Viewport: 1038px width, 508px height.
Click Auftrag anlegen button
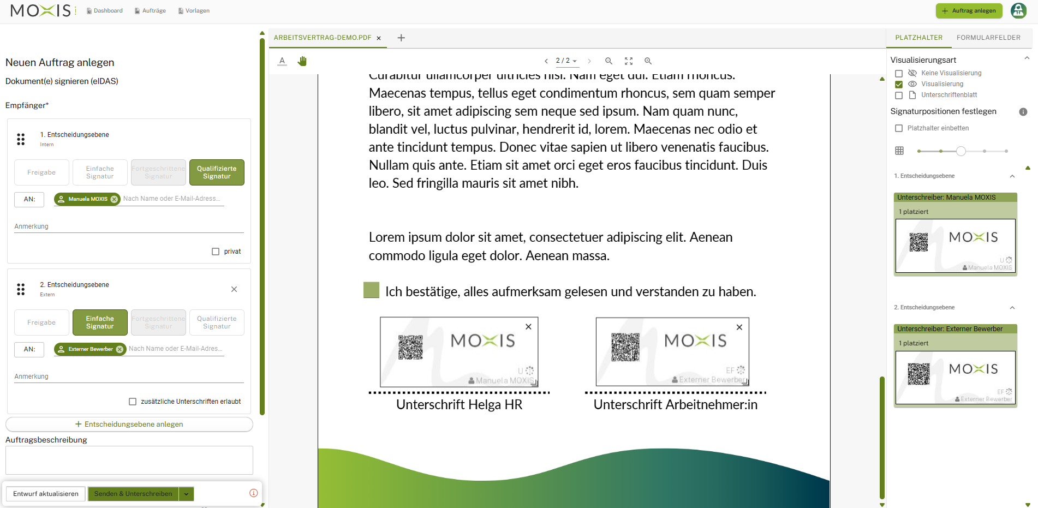[969, 11]
